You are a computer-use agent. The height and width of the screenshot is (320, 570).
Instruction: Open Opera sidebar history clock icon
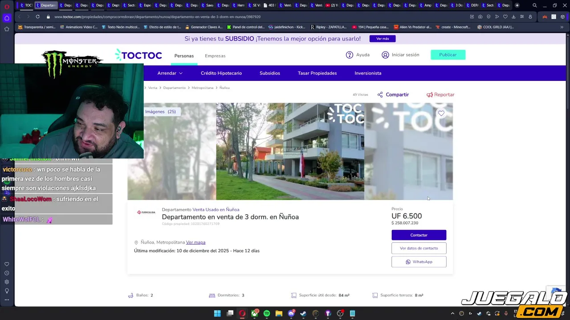[x=7, y=273]
